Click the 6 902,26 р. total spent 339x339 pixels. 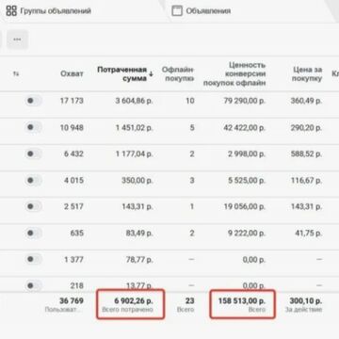pos(134,301)
